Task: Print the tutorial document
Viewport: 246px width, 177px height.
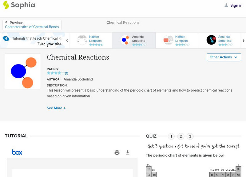Action: (117, 152)
